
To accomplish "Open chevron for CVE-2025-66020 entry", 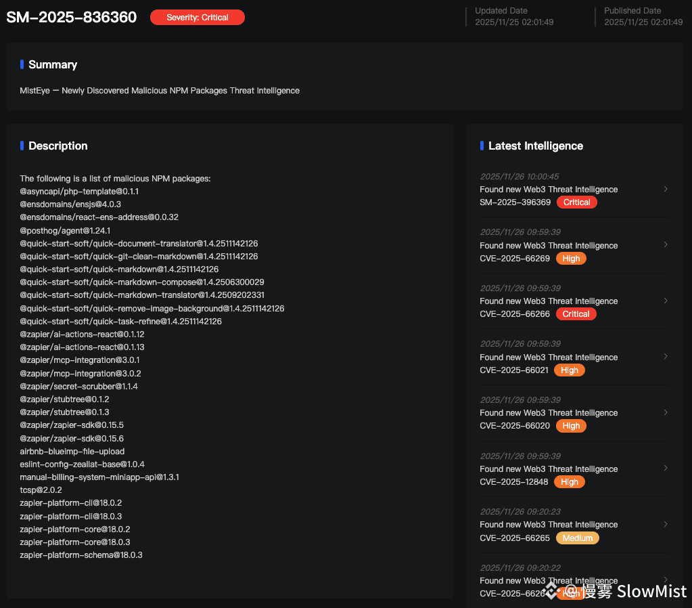I will pyautogui.click(x=666, y=413).
